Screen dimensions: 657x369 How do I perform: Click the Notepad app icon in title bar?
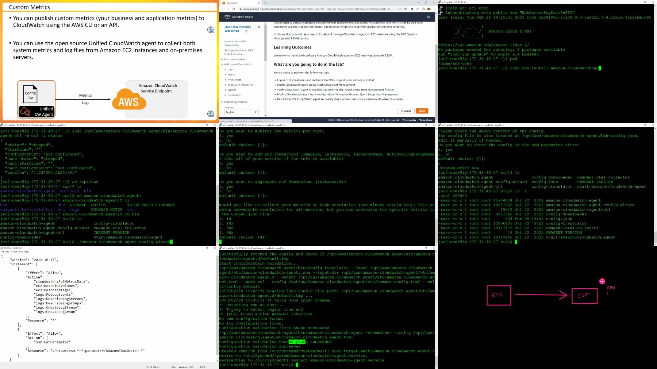(2, 248)
